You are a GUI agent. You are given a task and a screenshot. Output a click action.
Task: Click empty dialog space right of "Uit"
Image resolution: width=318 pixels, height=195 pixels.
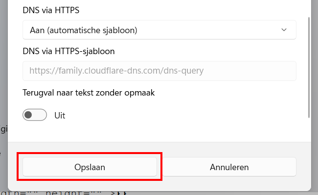(186, 116)
